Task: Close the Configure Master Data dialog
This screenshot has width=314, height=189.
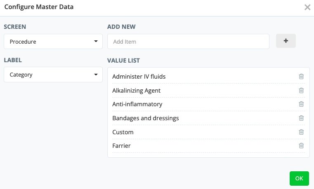Action: pos(307,7)
